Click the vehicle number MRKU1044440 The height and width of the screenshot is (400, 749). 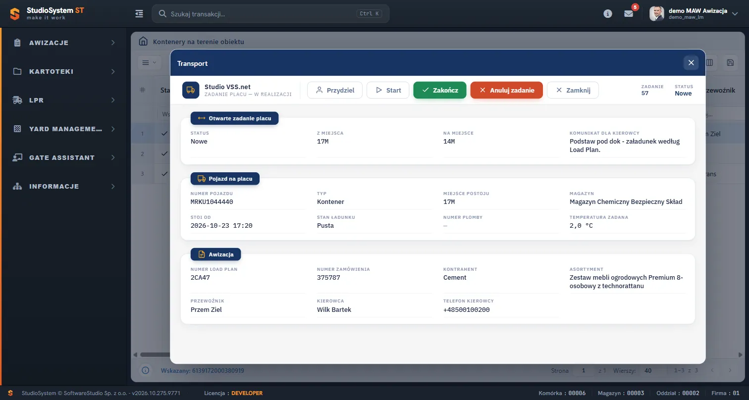(x=212, y=202)
